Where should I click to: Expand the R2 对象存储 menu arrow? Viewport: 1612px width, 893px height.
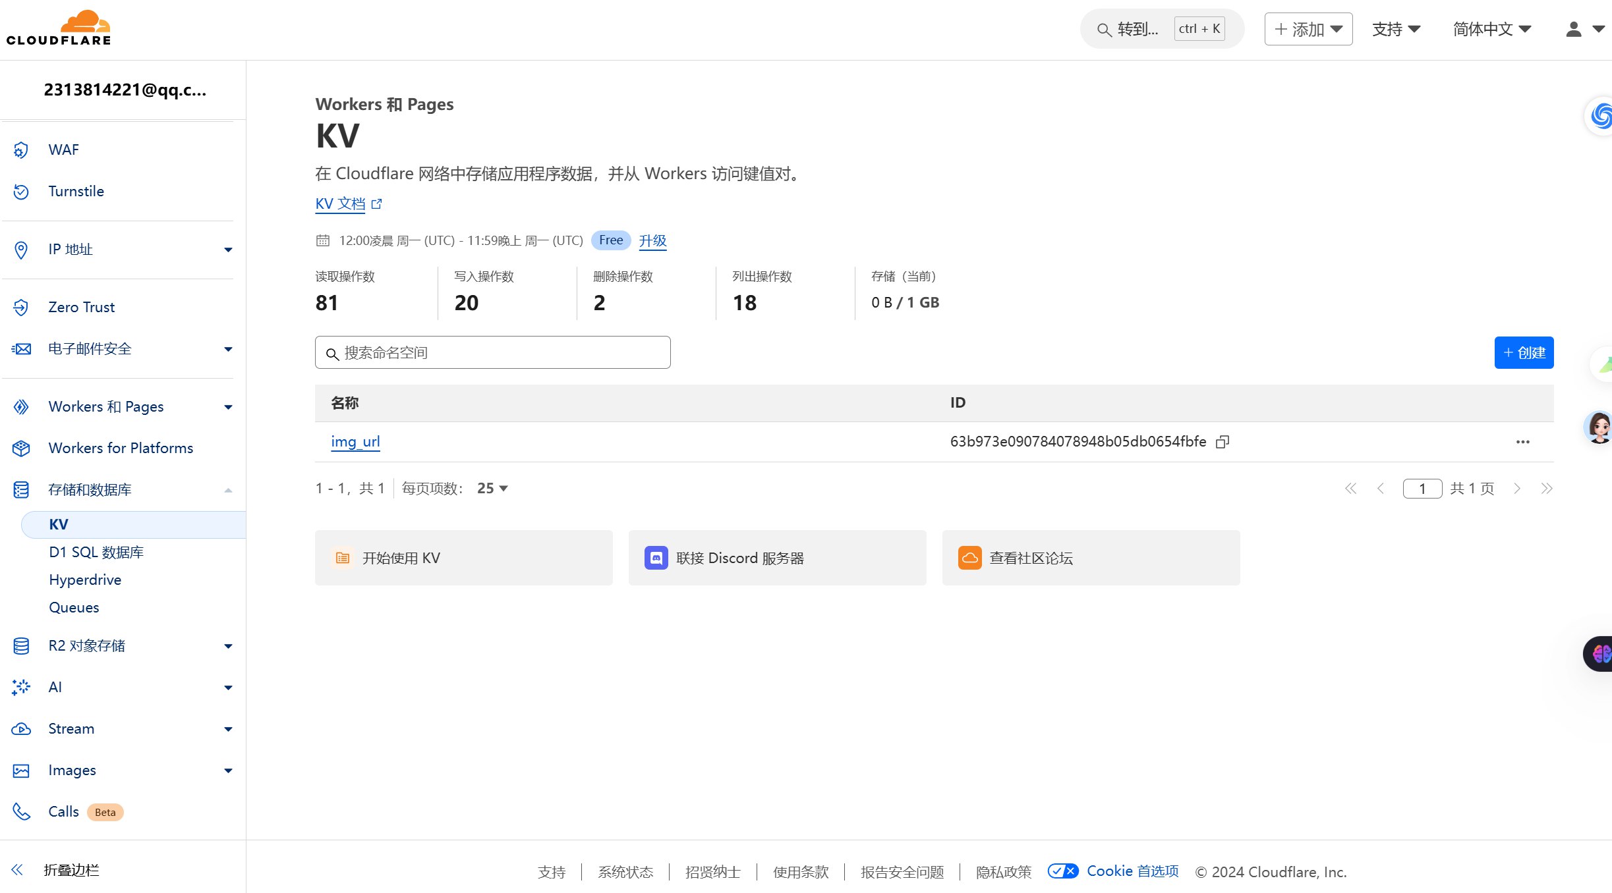(228, 646)
